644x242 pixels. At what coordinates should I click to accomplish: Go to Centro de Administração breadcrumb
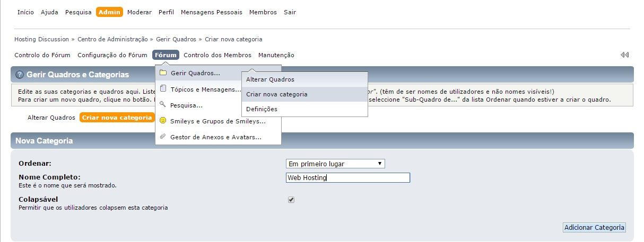coord(112,39)
